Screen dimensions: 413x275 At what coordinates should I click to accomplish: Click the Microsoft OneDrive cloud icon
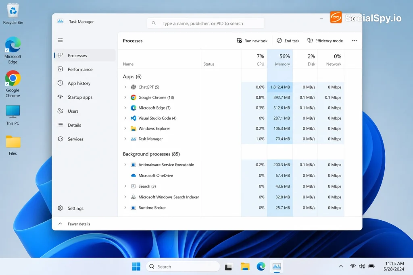133,176
